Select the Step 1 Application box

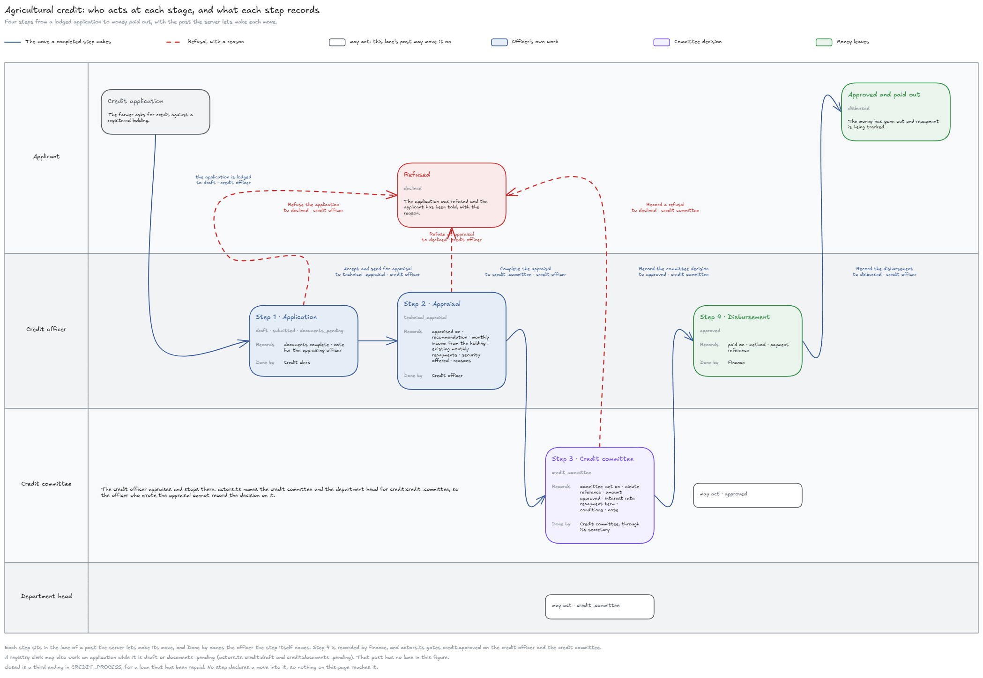pyautogui.click(x=304, y=341)
